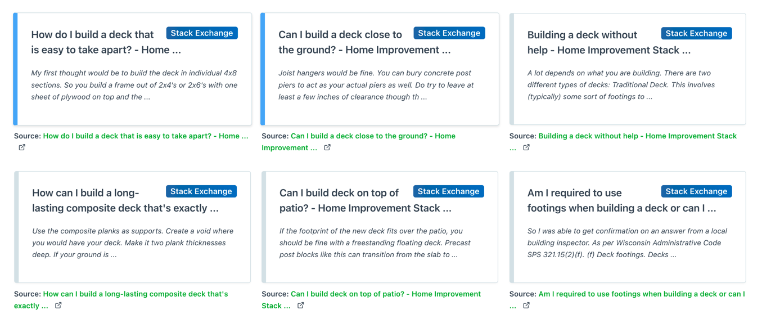Open source link 'Am I required to use footings'
The height and width of the screenshot is (323, 762).
(628, 300)
